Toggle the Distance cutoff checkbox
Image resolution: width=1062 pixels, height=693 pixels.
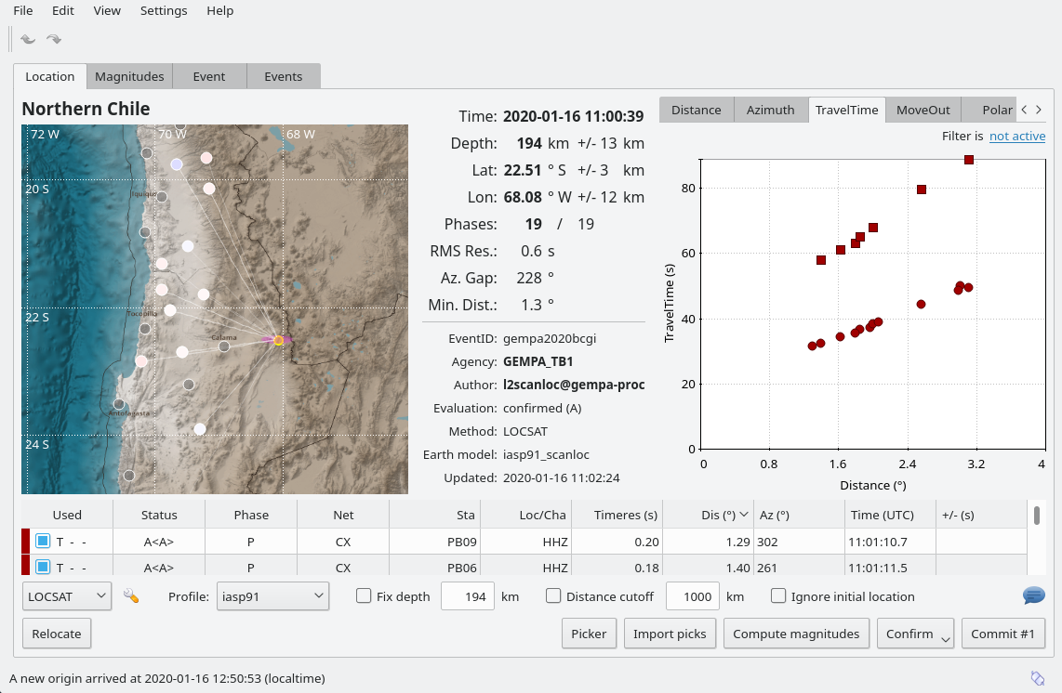pos(553,596)
